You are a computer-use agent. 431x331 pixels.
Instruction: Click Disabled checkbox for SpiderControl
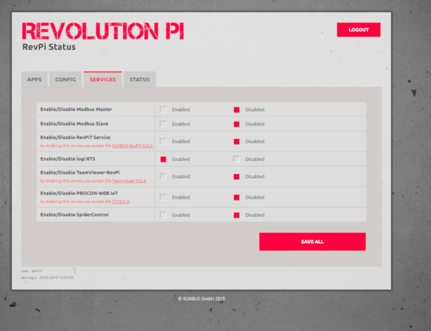click(237, 215)
